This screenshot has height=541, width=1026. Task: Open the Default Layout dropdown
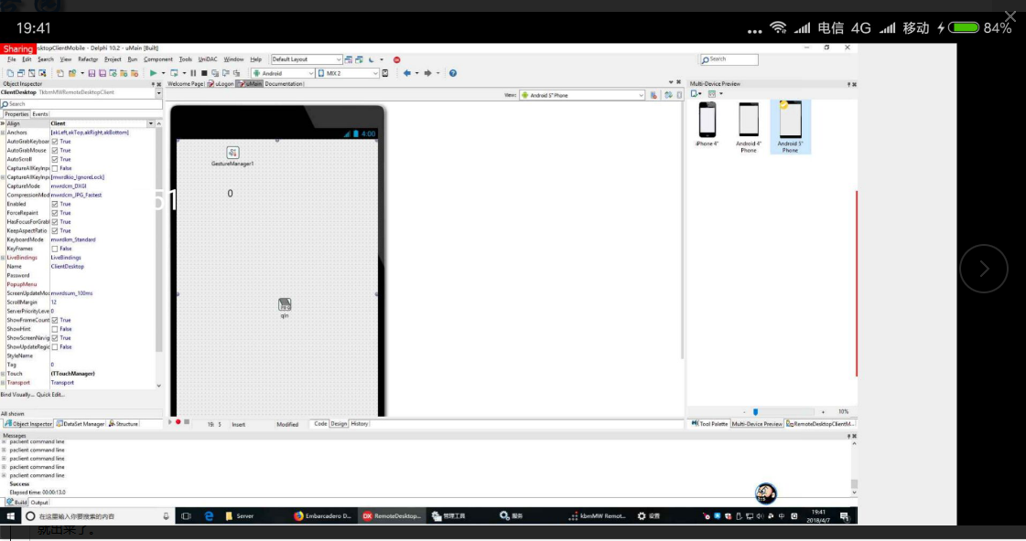coord(338,59)
